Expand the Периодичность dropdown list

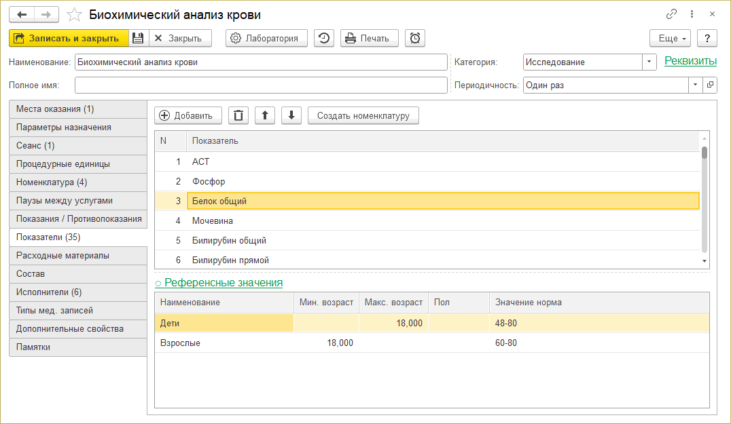pos(695,85)
